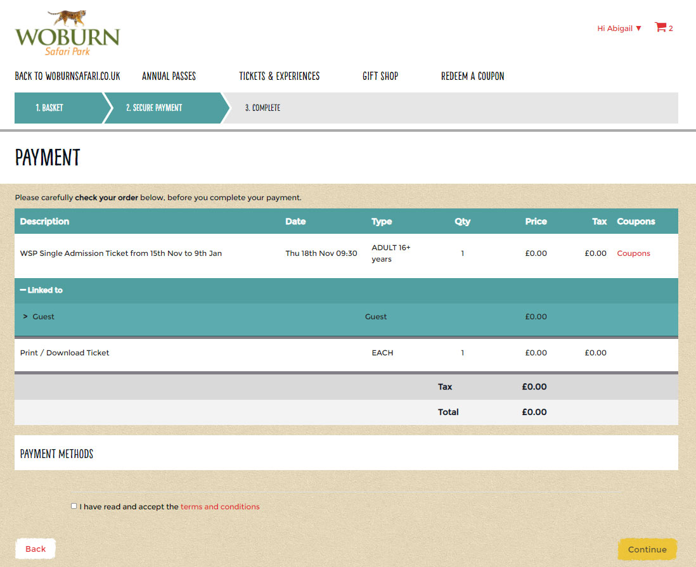Expand the Guest row arrow

25,316
